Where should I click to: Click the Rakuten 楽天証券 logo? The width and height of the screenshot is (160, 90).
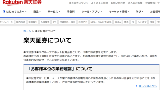pos(22,2)
